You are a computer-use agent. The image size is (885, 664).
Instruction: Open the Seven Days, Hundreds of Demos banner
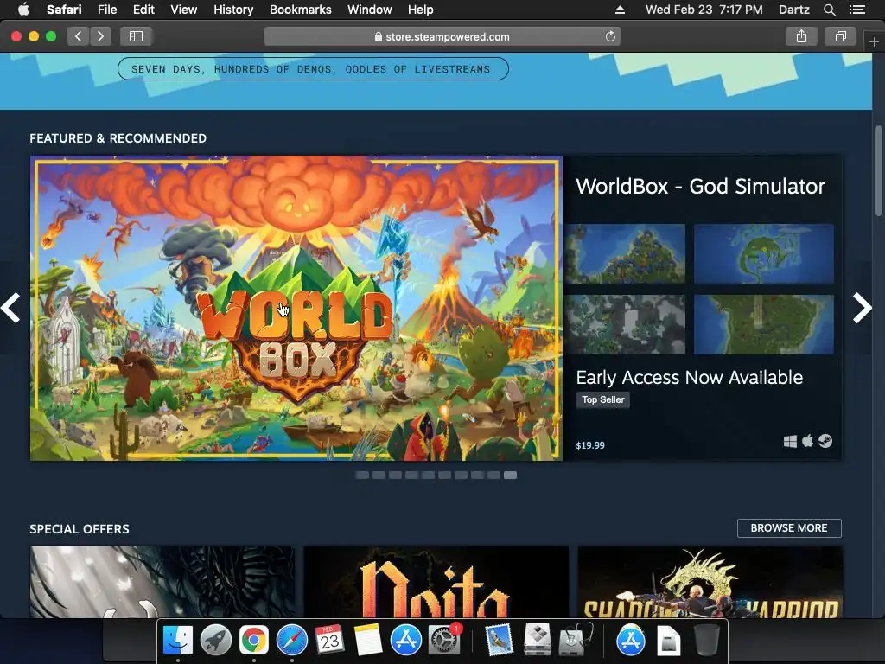(313, 69)
